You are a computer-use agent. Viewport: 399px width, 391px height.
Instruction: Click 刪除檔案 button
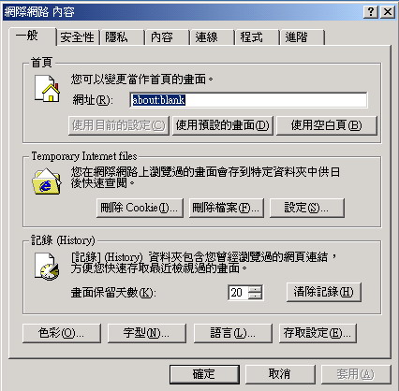tap(227, 208)
